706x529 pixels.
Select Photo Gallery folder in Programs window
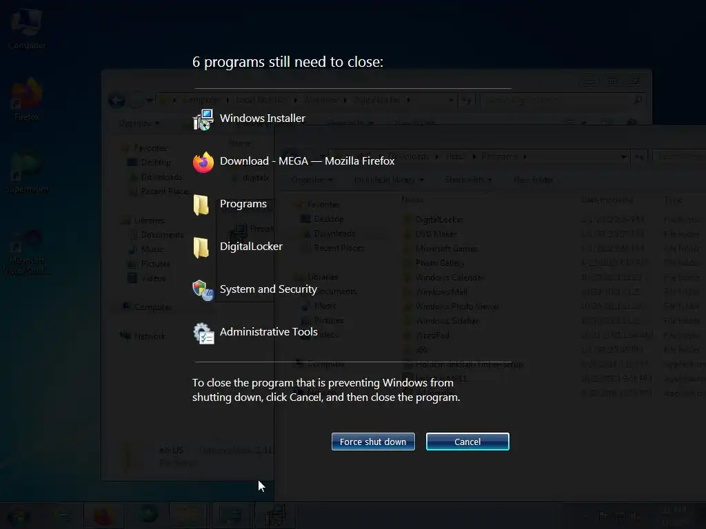(x=434, y=262)
